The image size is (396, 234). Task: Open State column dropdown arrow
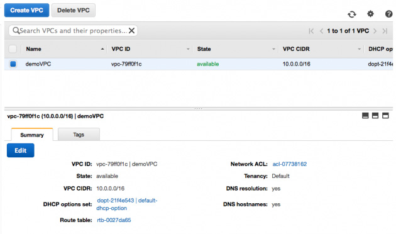273,49
